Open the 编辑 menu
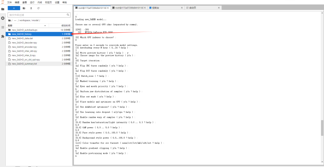Viewport: 324px width, 167px height. point(17,2)
